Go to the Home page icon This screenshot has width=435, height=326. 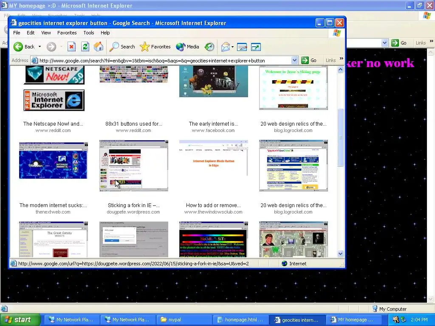(x=99, y=47)
